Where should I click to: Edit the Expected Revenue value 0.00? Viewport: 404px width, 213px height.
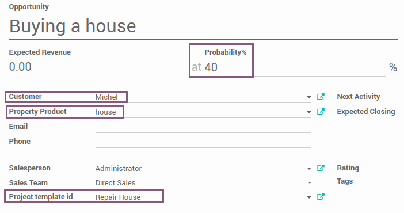click(x=20, y=67)
